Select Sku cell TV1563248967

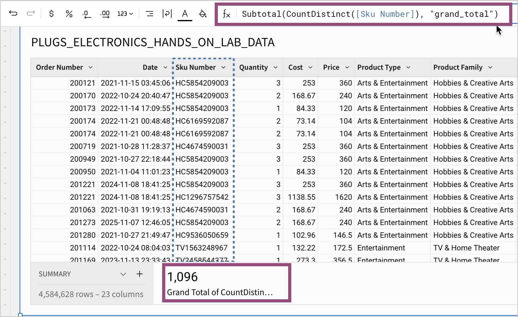(x=203, y=248)
